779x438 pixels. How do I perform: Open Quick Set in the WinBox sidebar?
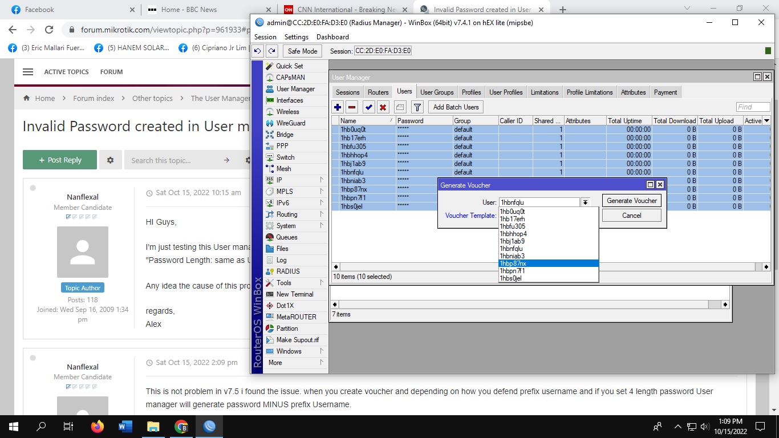click(290, 66)
